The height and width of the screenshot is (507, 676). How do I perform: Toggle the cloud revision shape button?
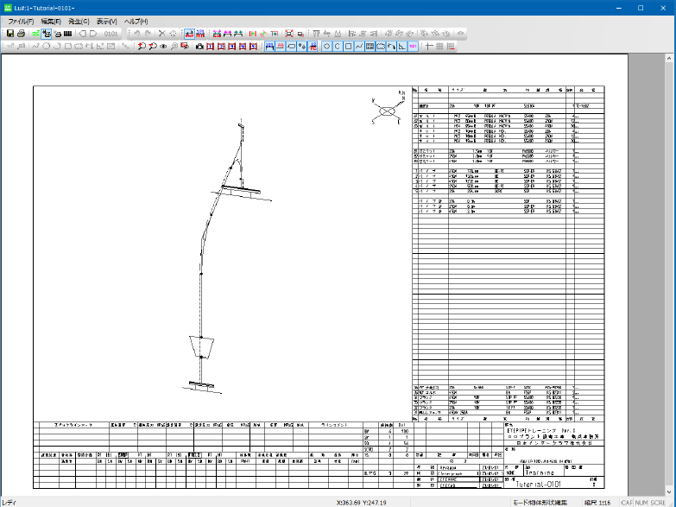click(381, 46)
